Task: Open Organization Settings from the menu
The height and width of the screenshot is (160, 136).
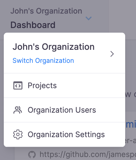Action: [x=64, y=134]
